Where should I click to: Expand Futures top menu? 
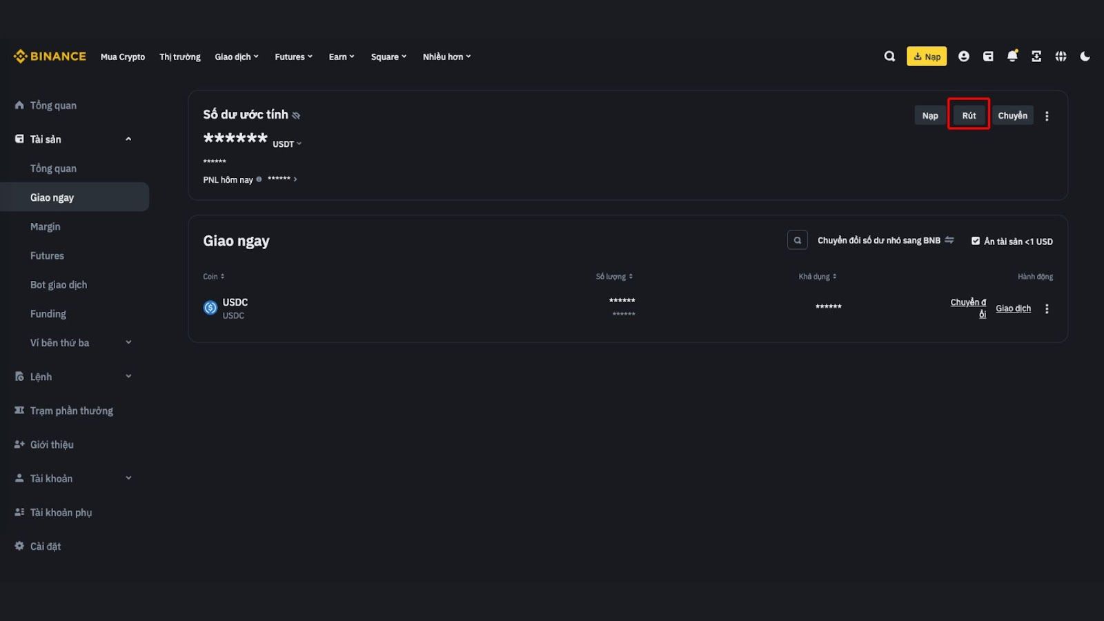293,57
